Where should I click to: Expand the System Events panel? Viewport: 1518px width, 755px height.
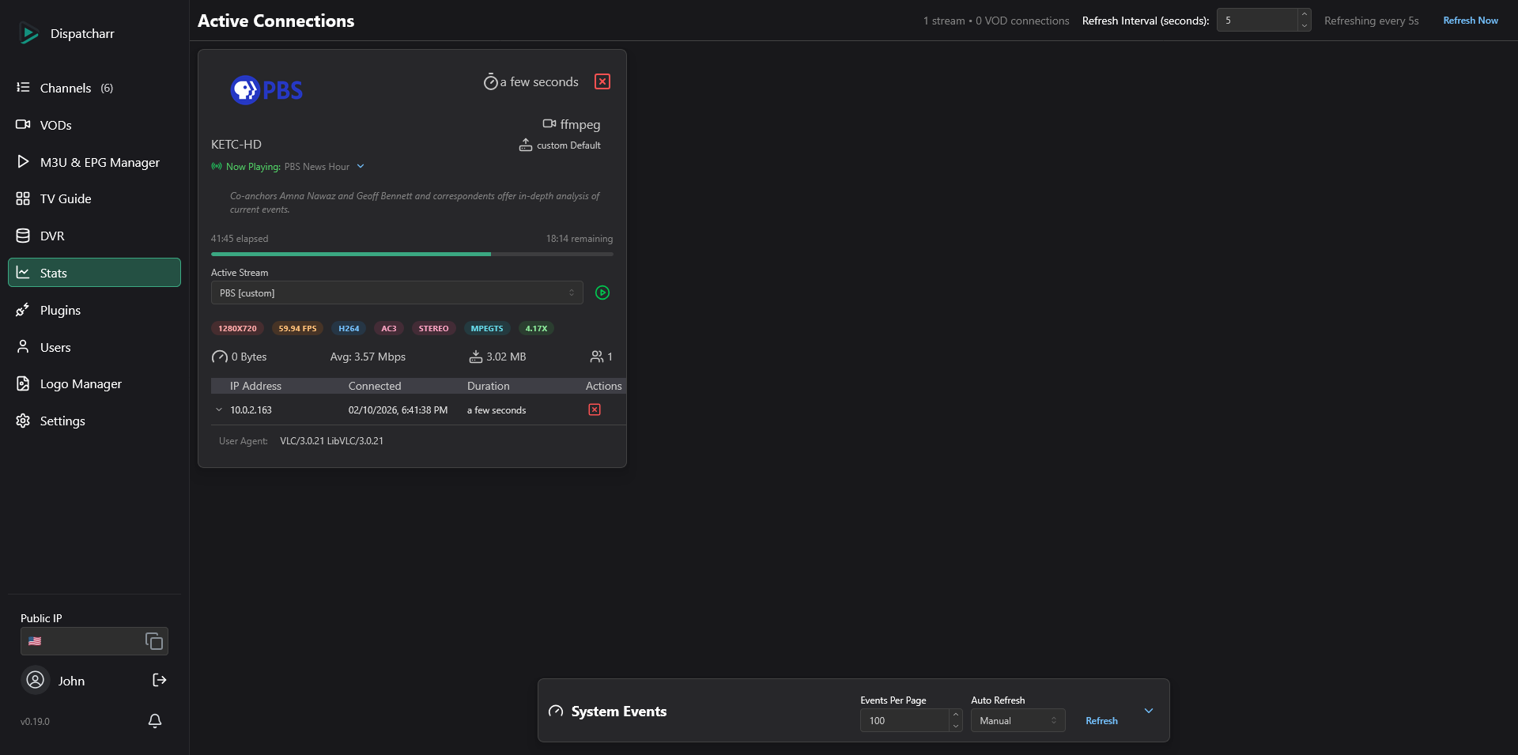pyautogui.click(x=1149, y=711)
